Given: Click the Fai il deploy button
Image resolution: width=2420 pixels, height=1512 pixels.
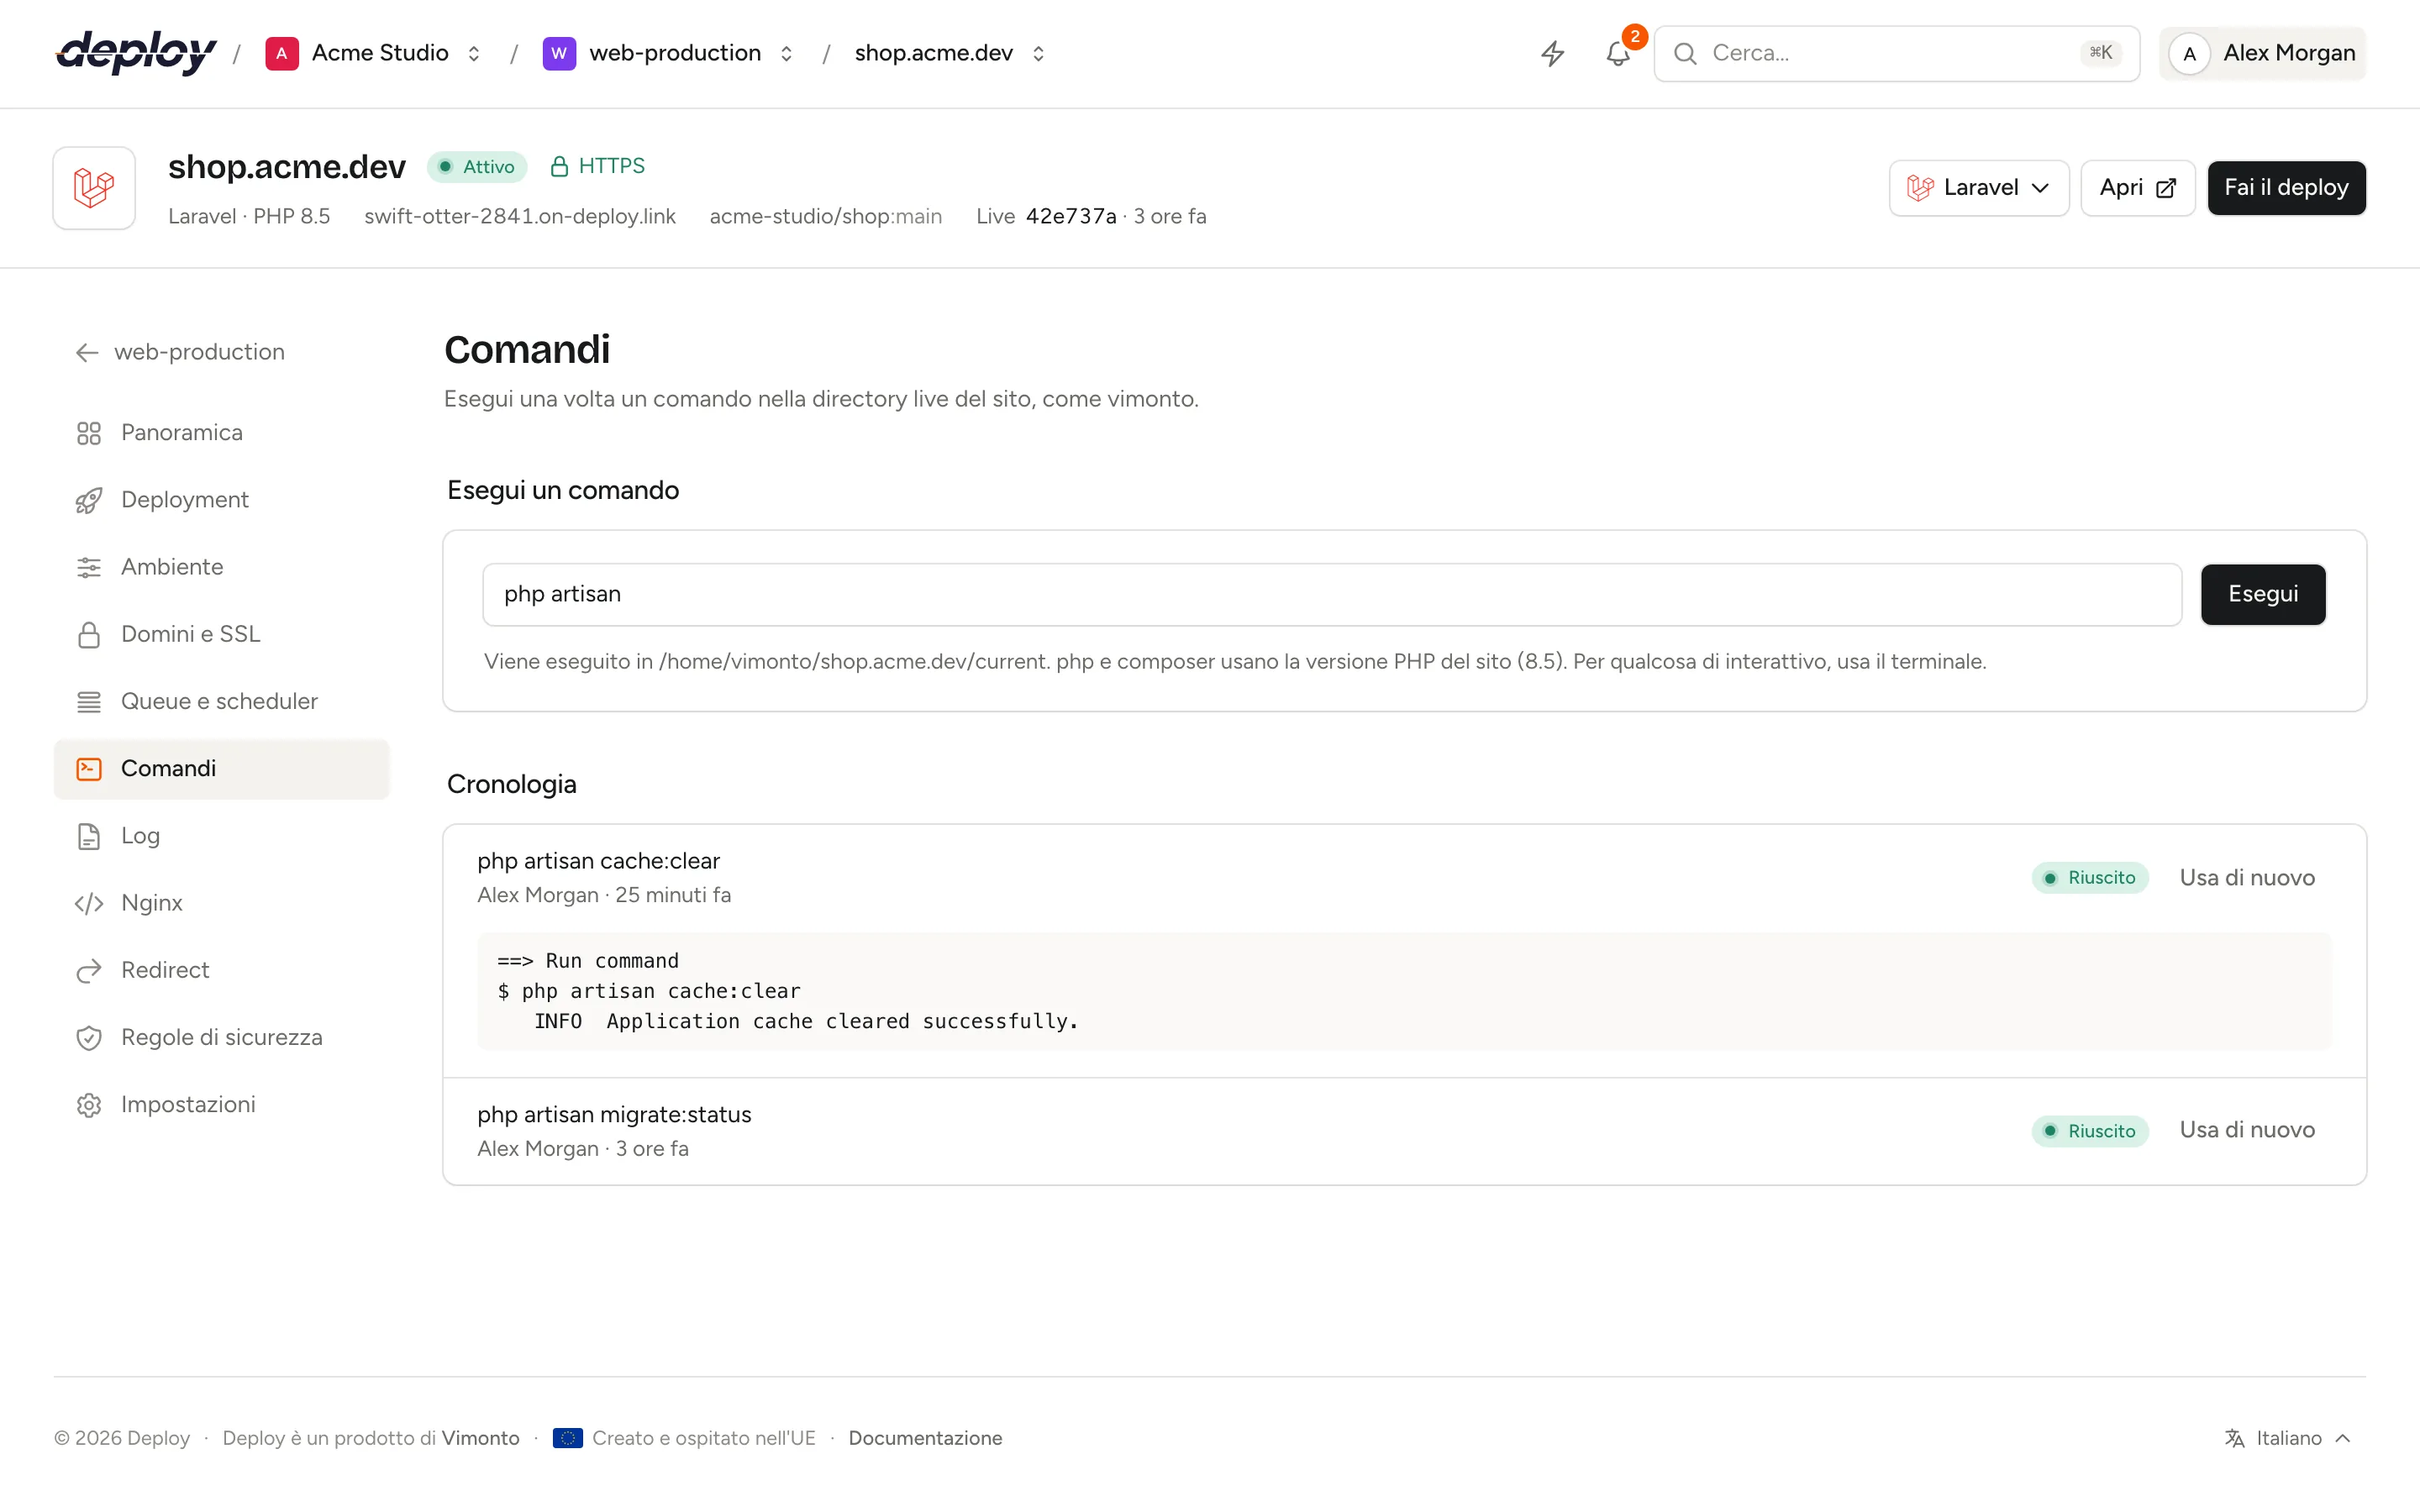Looking at the screenshot, I should pos(2286,188).
